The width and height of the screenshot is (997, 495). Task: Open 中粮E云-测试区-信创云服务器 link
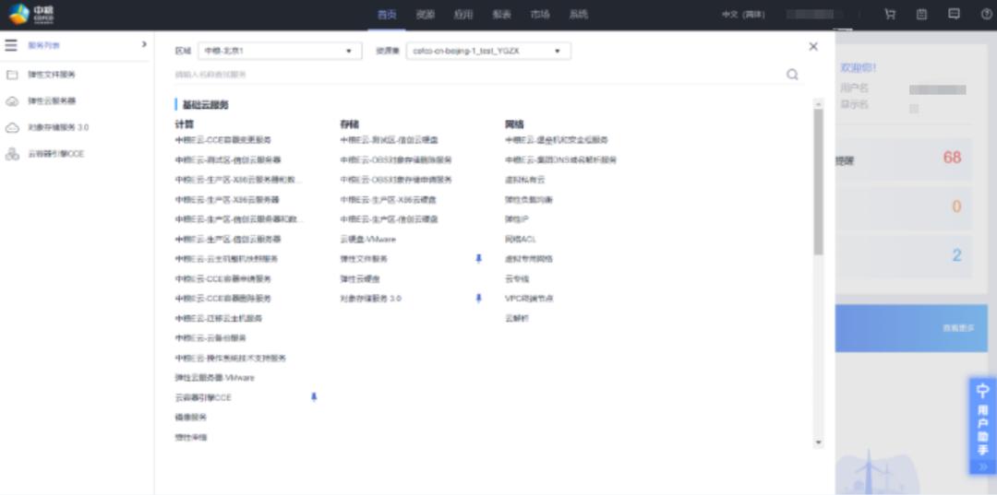point(228,159)
